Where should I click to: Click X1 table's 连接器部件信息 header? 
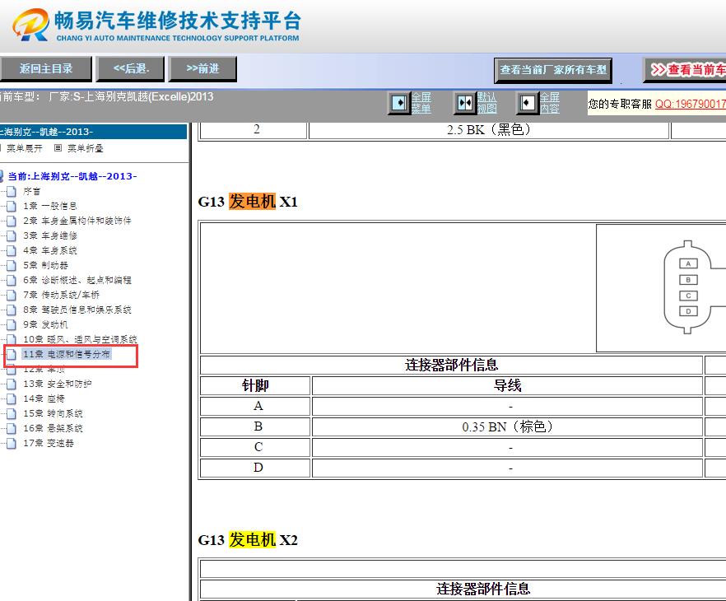pos(451,365)
